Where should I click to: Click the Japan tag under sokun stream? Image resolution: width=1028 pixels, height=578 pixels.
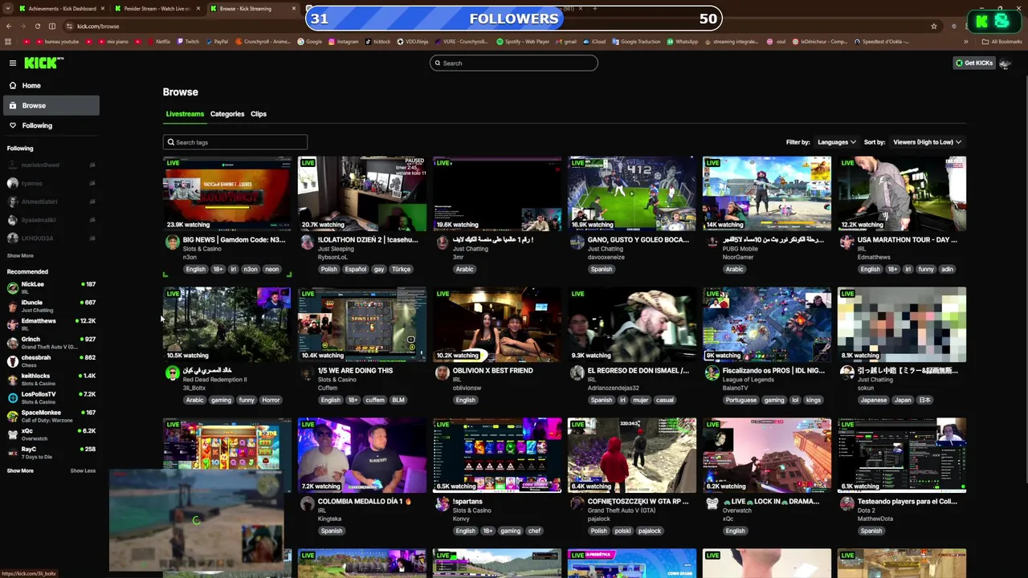click(x=903, y=401)
